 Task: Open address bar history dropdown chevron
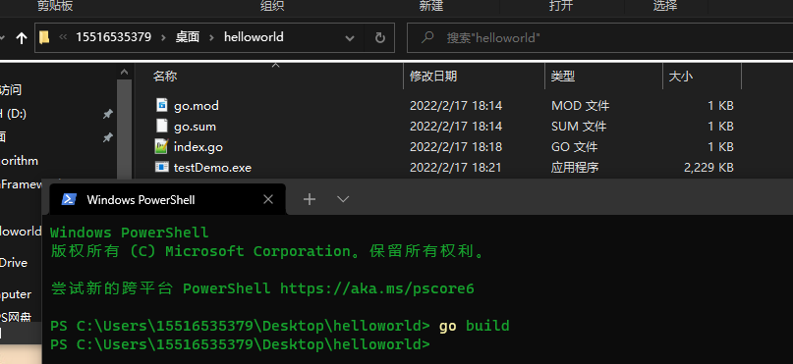pos(350,38)
